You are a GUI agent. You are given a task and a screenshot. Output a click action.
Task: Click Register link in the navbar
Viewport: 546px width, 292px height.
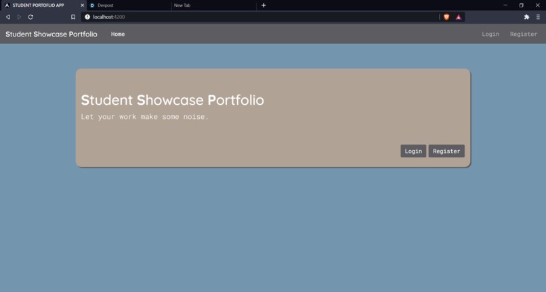[524, 34]
